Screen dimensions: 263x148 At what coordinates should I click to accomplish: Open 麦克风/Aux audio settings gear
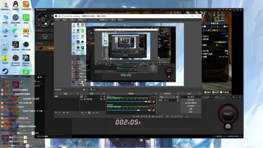pyautogui.click(x=154, y=102)
